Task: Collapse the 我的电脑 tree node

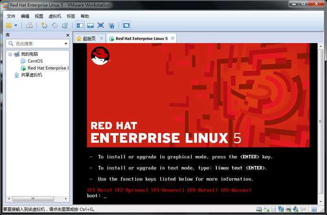Action: (10, 54)
